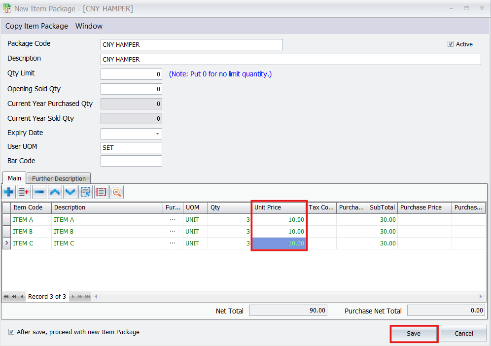Switch to the Further Description tab
This screenshot has height=346, width=491.
[x=58, y=178]
